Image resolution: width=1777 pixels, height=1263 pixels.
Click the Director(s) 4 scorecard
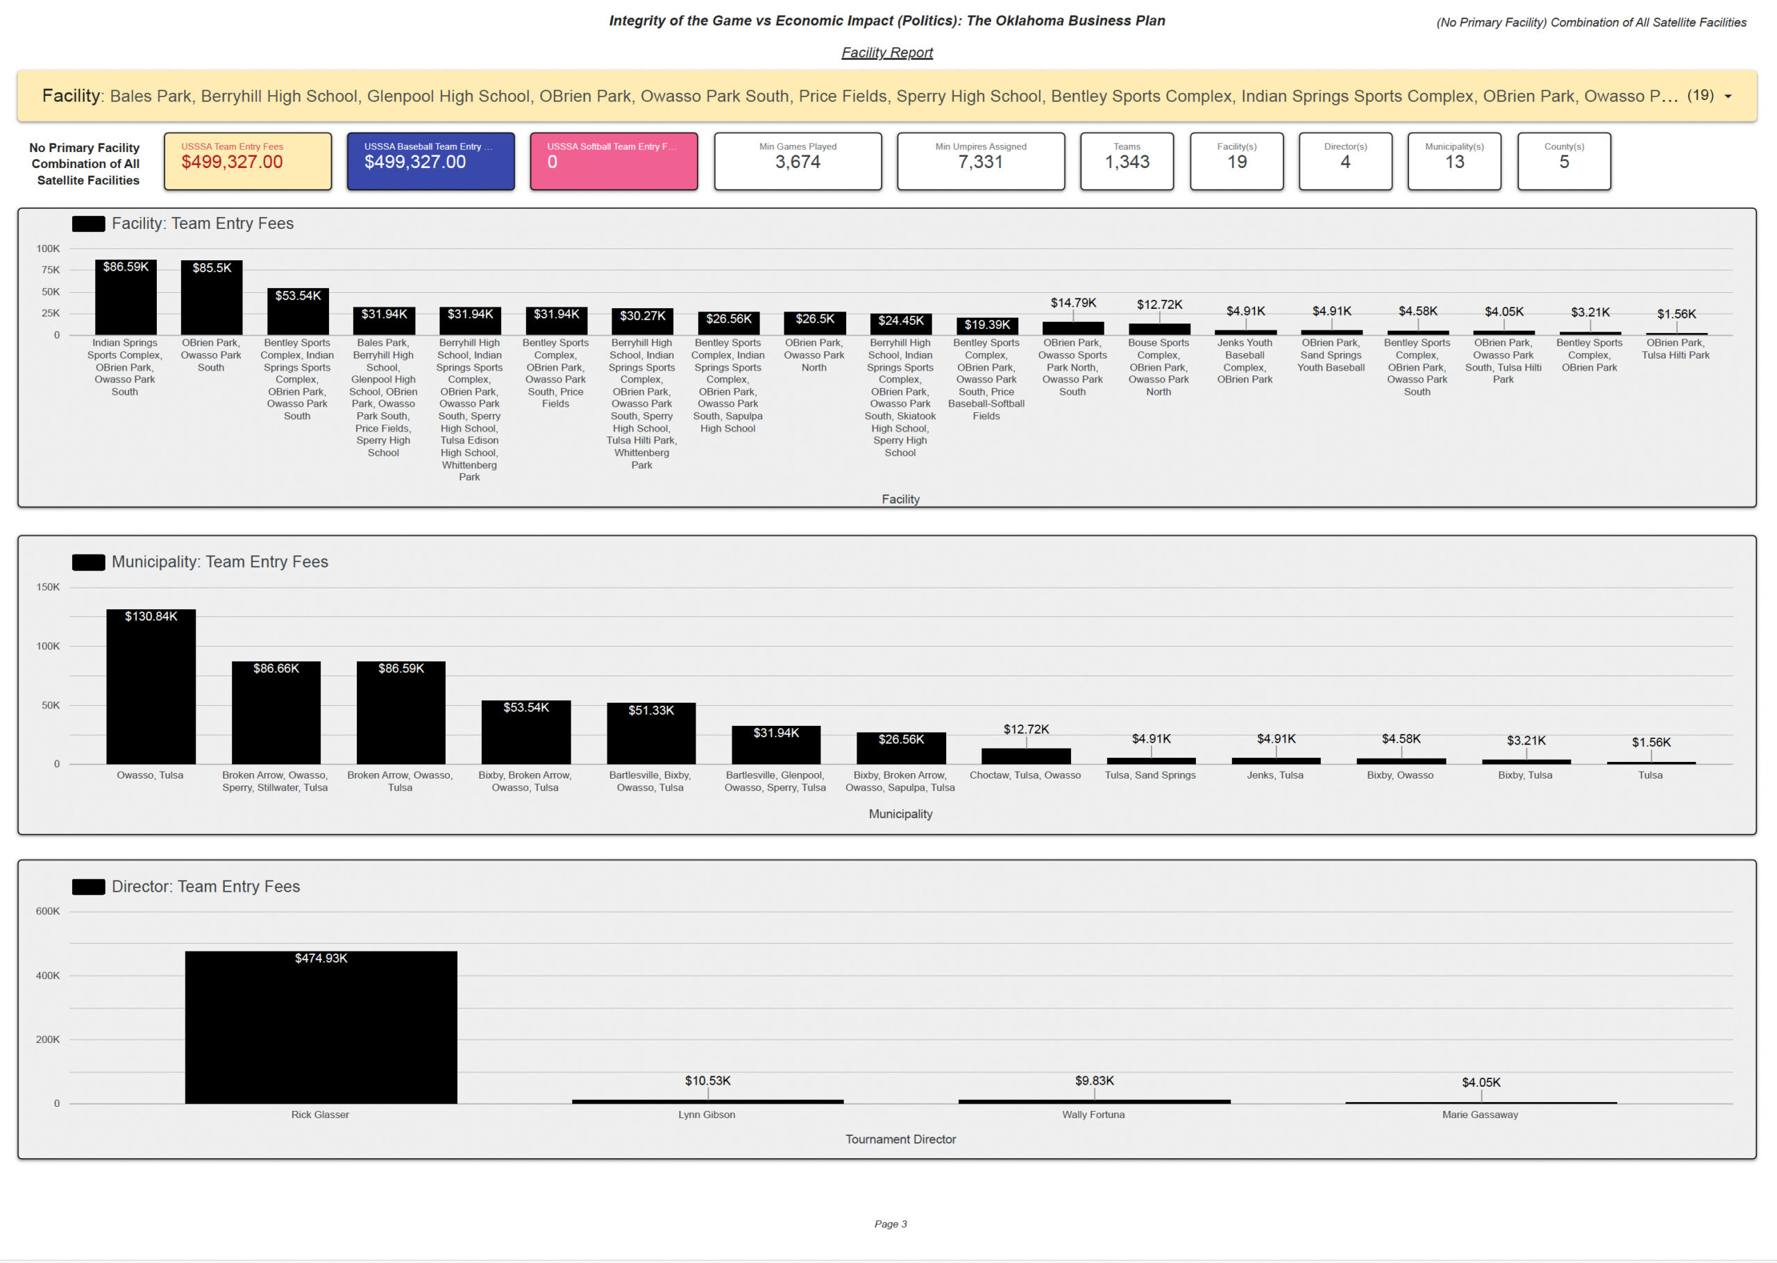click(x=1345, y=161)
